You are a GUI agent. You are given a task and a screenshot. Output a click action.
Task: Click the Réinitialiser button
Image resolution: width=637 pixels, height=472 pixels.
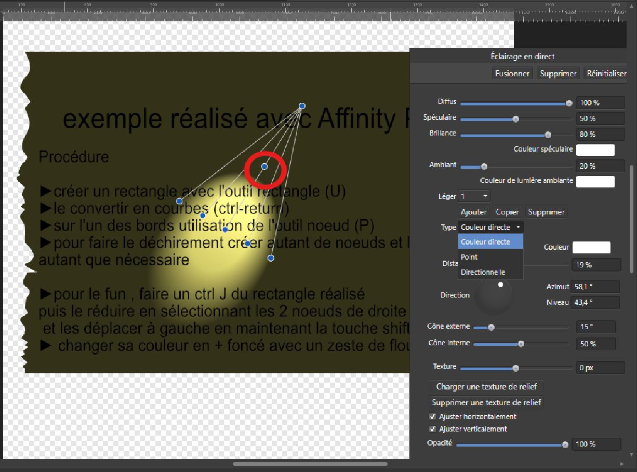click(x=606, y=74)
